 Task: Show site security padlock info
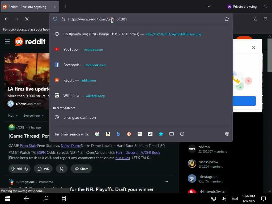[63, 19]
